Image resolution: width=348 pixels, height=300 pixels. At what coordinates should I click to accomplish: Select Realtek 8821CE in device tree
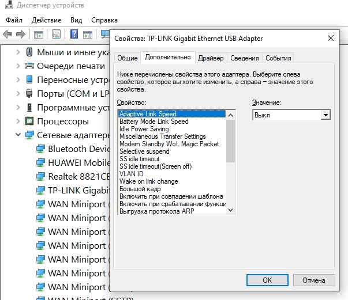[79, 176]
